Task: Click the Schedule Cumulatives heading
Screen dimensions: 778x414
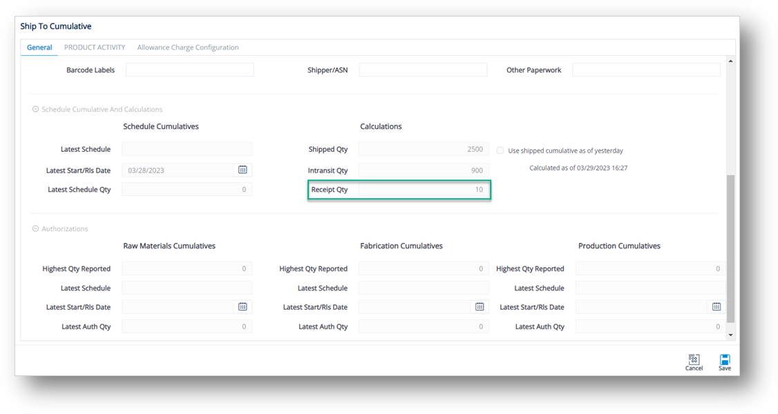Action: tap(161, 126)
